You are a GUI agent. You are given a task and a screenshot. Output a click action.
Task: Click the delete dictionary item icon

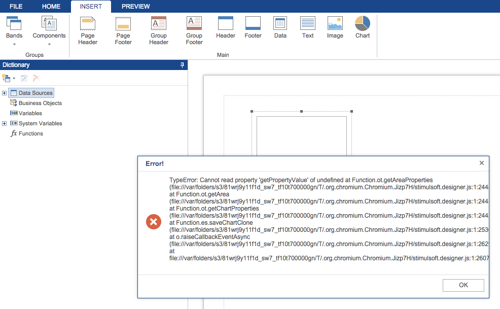37,78
